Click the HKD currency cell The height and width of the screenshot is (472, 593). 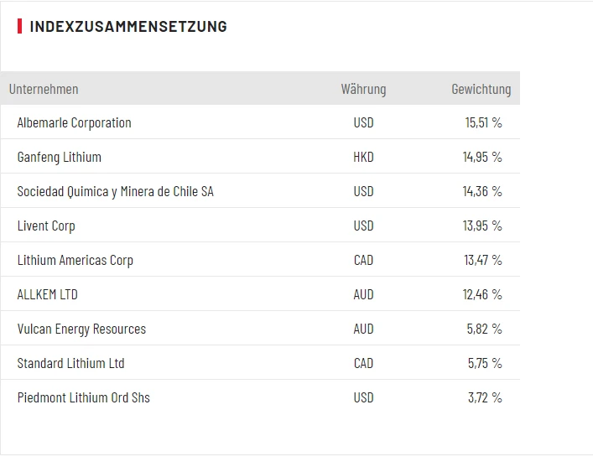363,158
